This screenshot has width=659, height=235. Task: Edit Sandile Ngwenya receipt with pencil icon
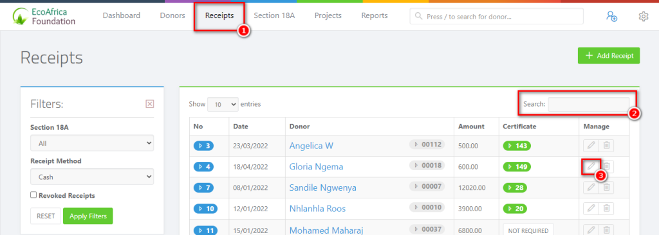click(591, 187)
